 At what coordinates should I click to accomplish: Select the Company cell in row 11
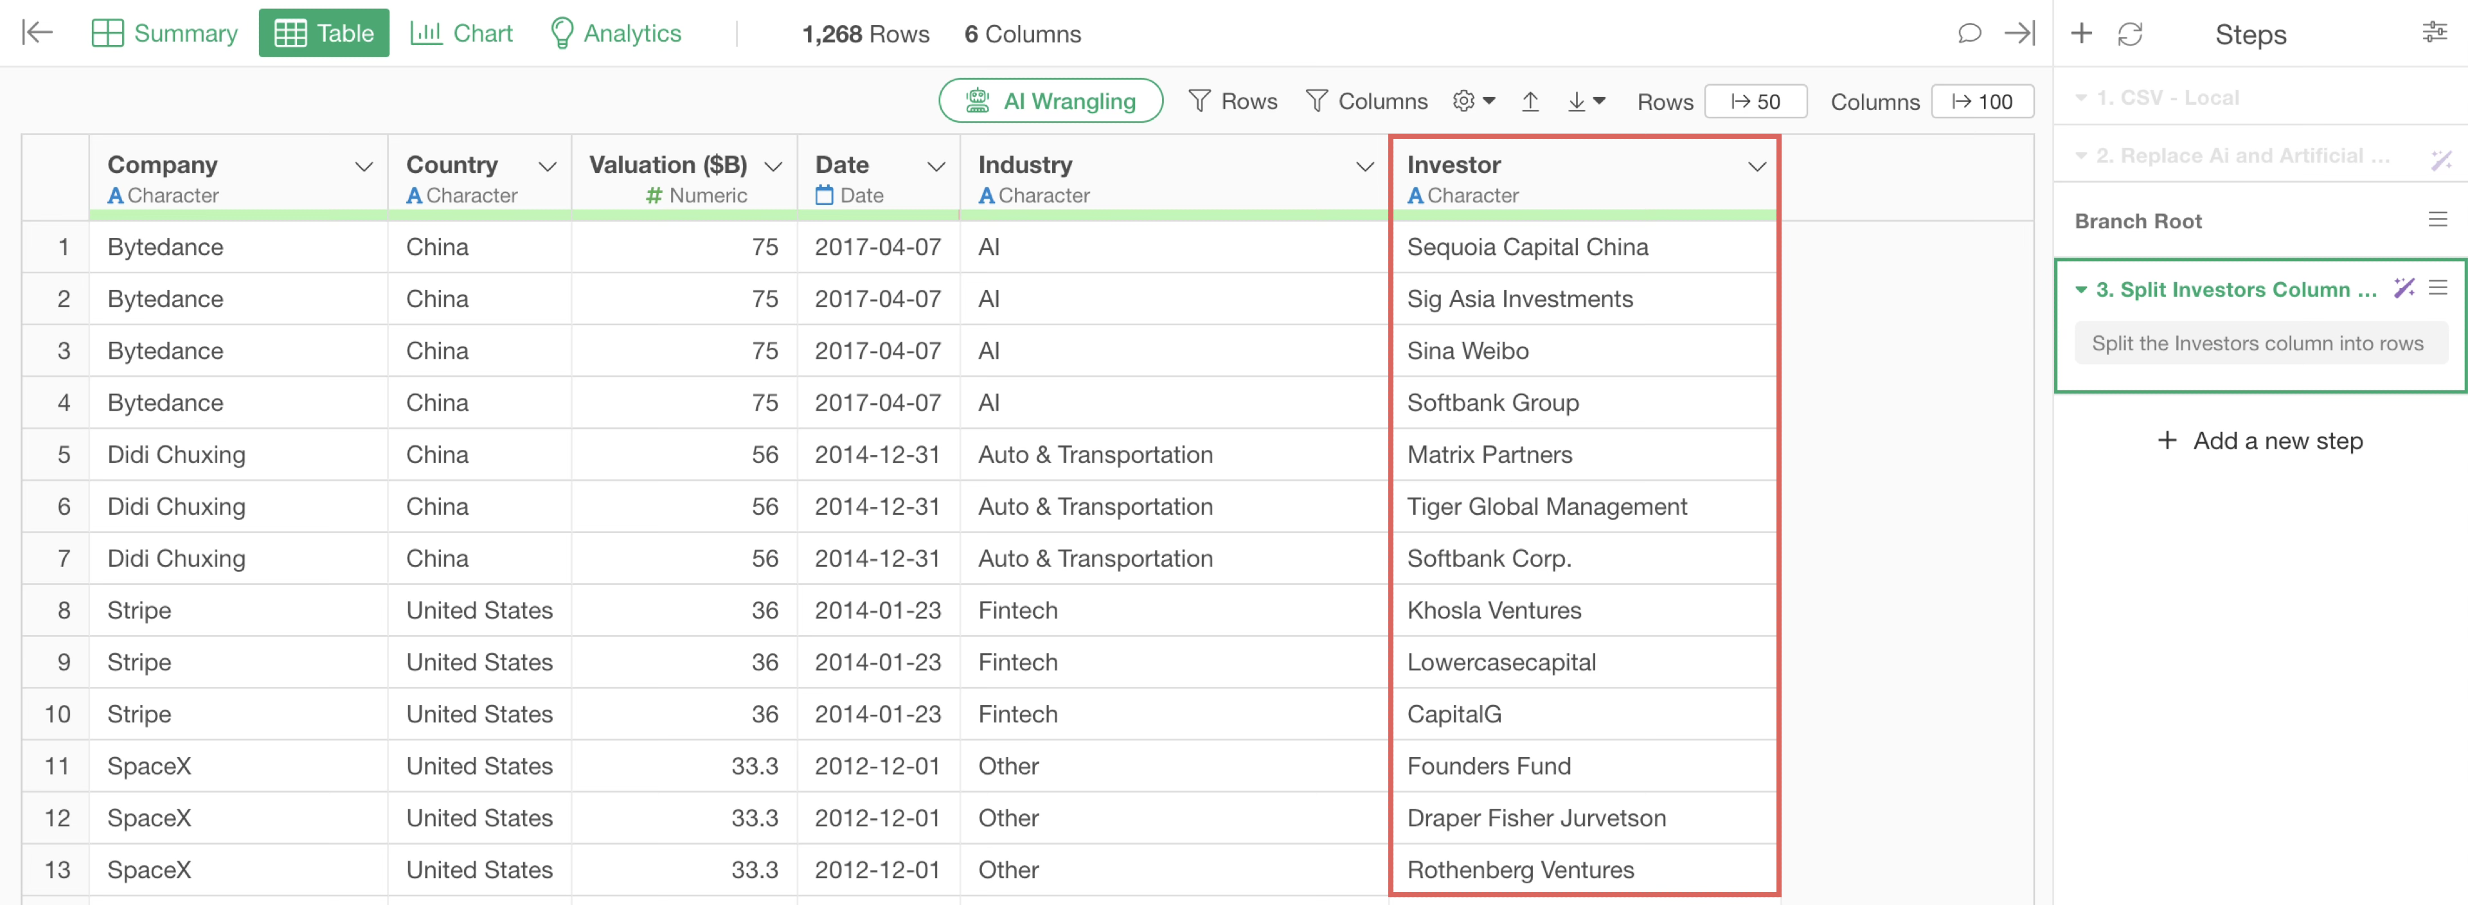(238, 766)
